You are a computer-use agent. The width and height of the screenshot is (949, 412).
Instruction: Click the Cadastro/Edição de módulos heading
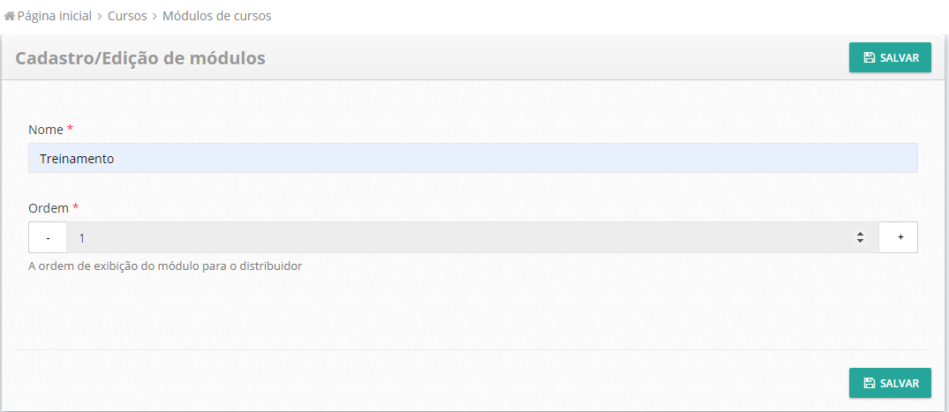[x=140, y=58]
